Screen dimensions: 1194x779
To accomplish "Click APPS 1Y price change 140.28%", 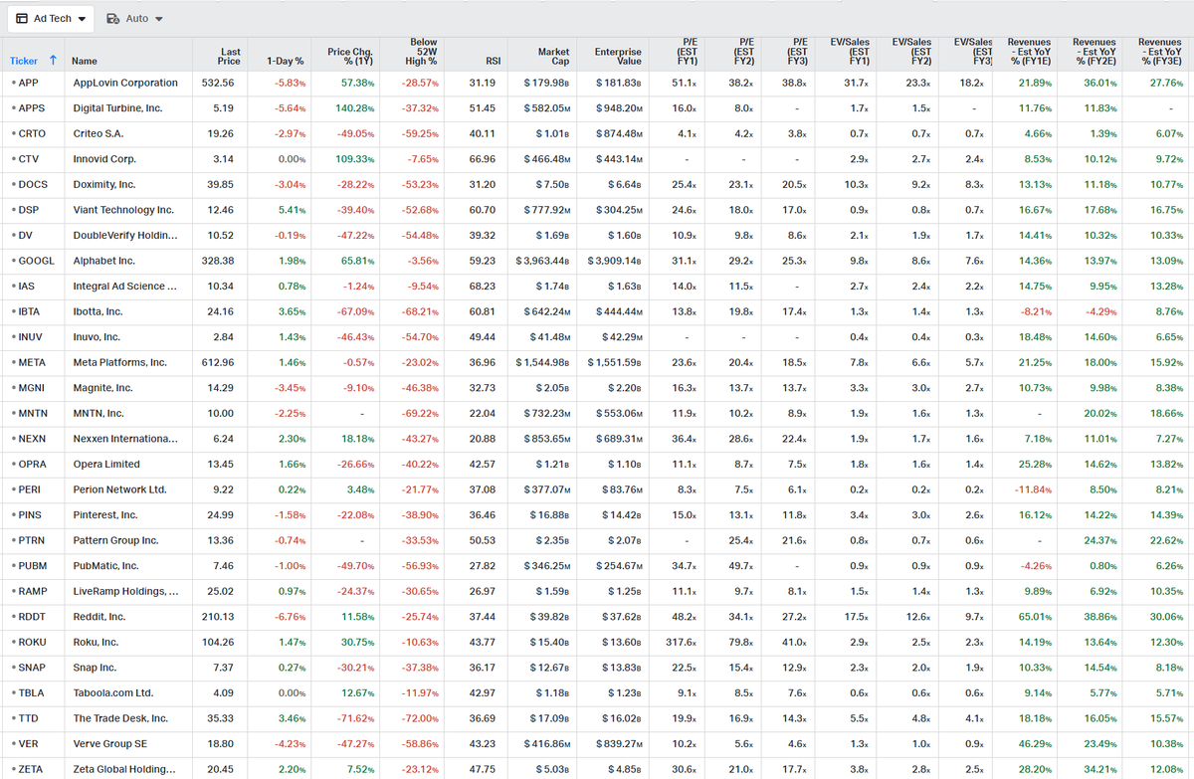I will click(355, 108).
